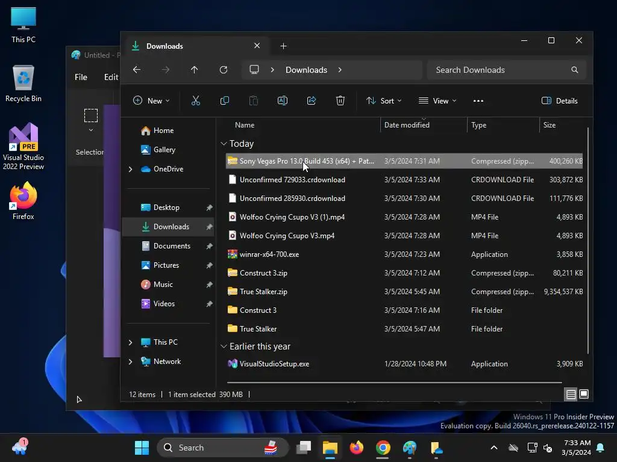This screenshot has width=617, height=462.
Task: Click the Cut scissors icon in toolbar
Action: point(196,101)
